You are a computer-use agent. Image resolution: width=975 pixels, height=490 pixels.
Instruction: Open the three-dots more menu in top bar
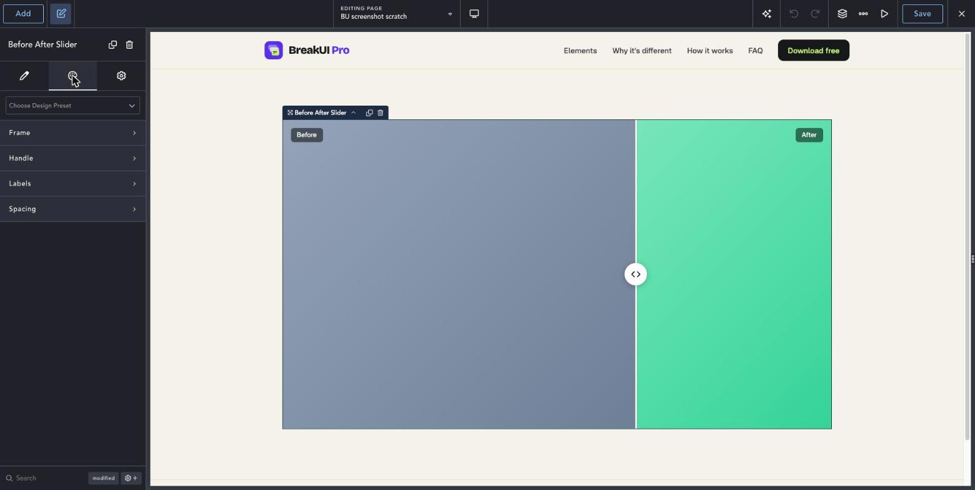click(x=863, y=14)
